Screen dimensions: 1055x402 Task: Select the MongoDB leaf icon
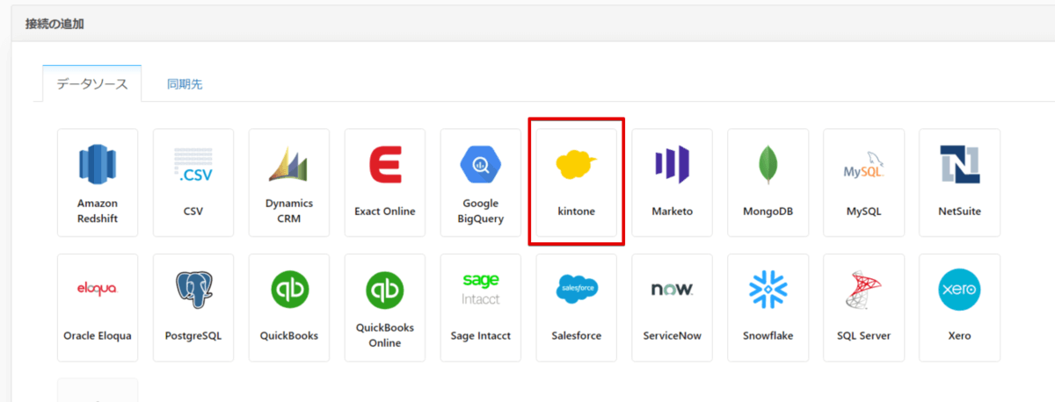pos(768,165)
